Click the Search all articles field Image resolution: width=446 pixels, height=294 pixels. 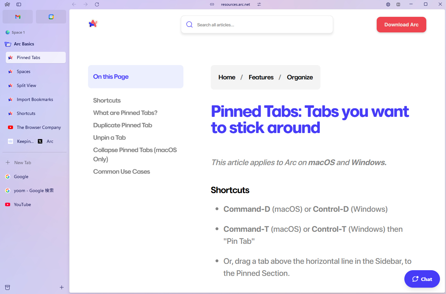[257, 24]
